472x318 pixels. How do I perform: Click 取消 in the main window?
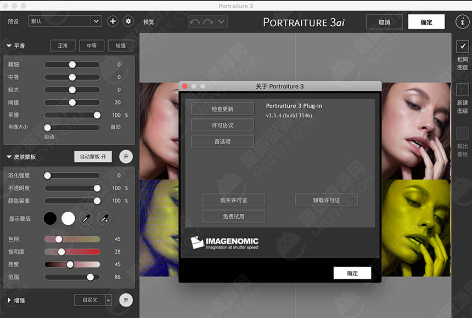(x=384, y=22)
